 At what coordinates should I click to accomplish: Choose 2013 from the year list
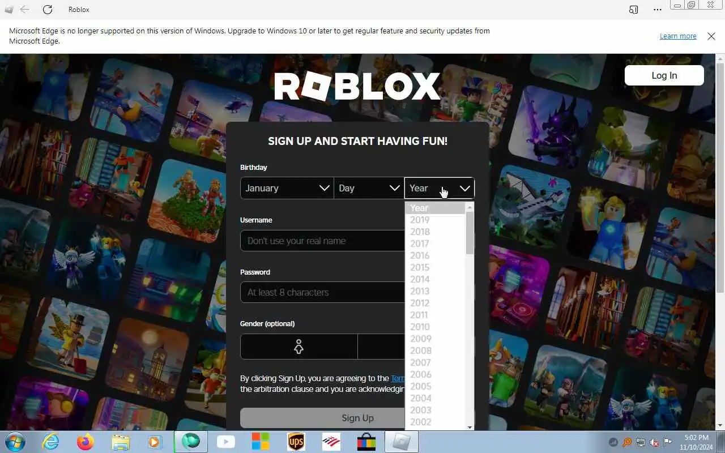click(x=435, y=291)
